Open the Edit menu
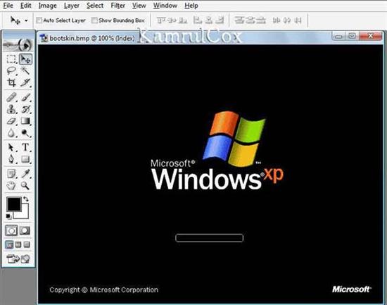The height and width of the screenshot is (305, 387). click(x=25, y=6)
